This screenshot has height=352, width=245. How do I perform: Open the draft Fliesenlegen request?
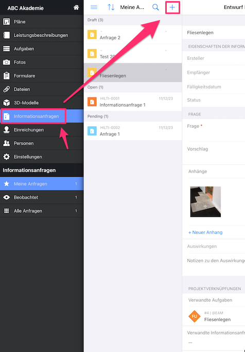tap(133, 73)
